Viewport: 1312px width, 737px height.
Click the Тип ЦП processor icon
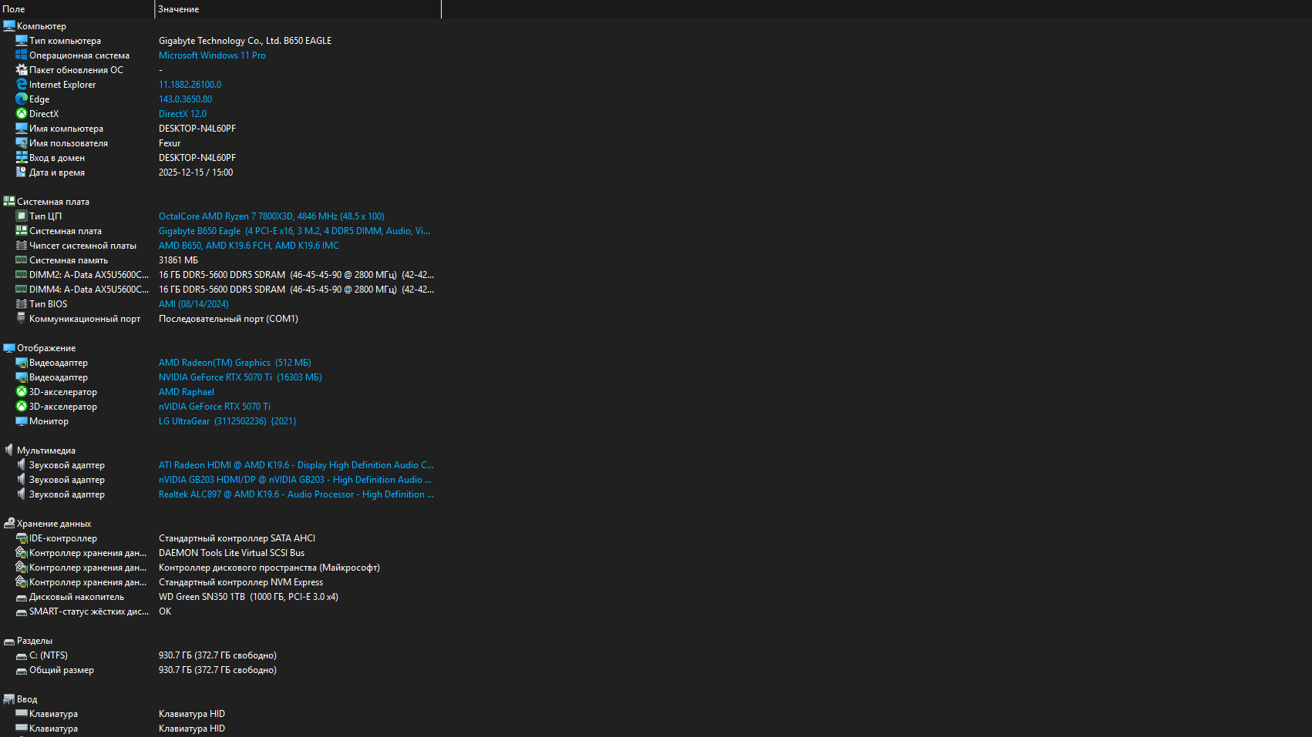point(22,216)
